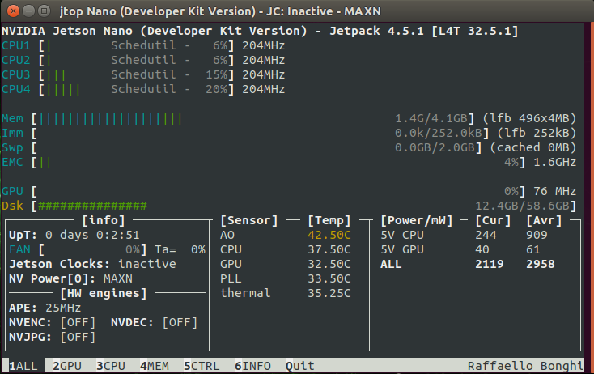
Task: Click the Swp label
Action: point(12,148)
